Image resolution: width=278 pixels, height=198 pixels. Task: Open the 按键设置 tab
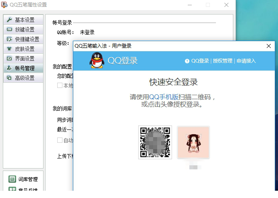tap(23, 29)
